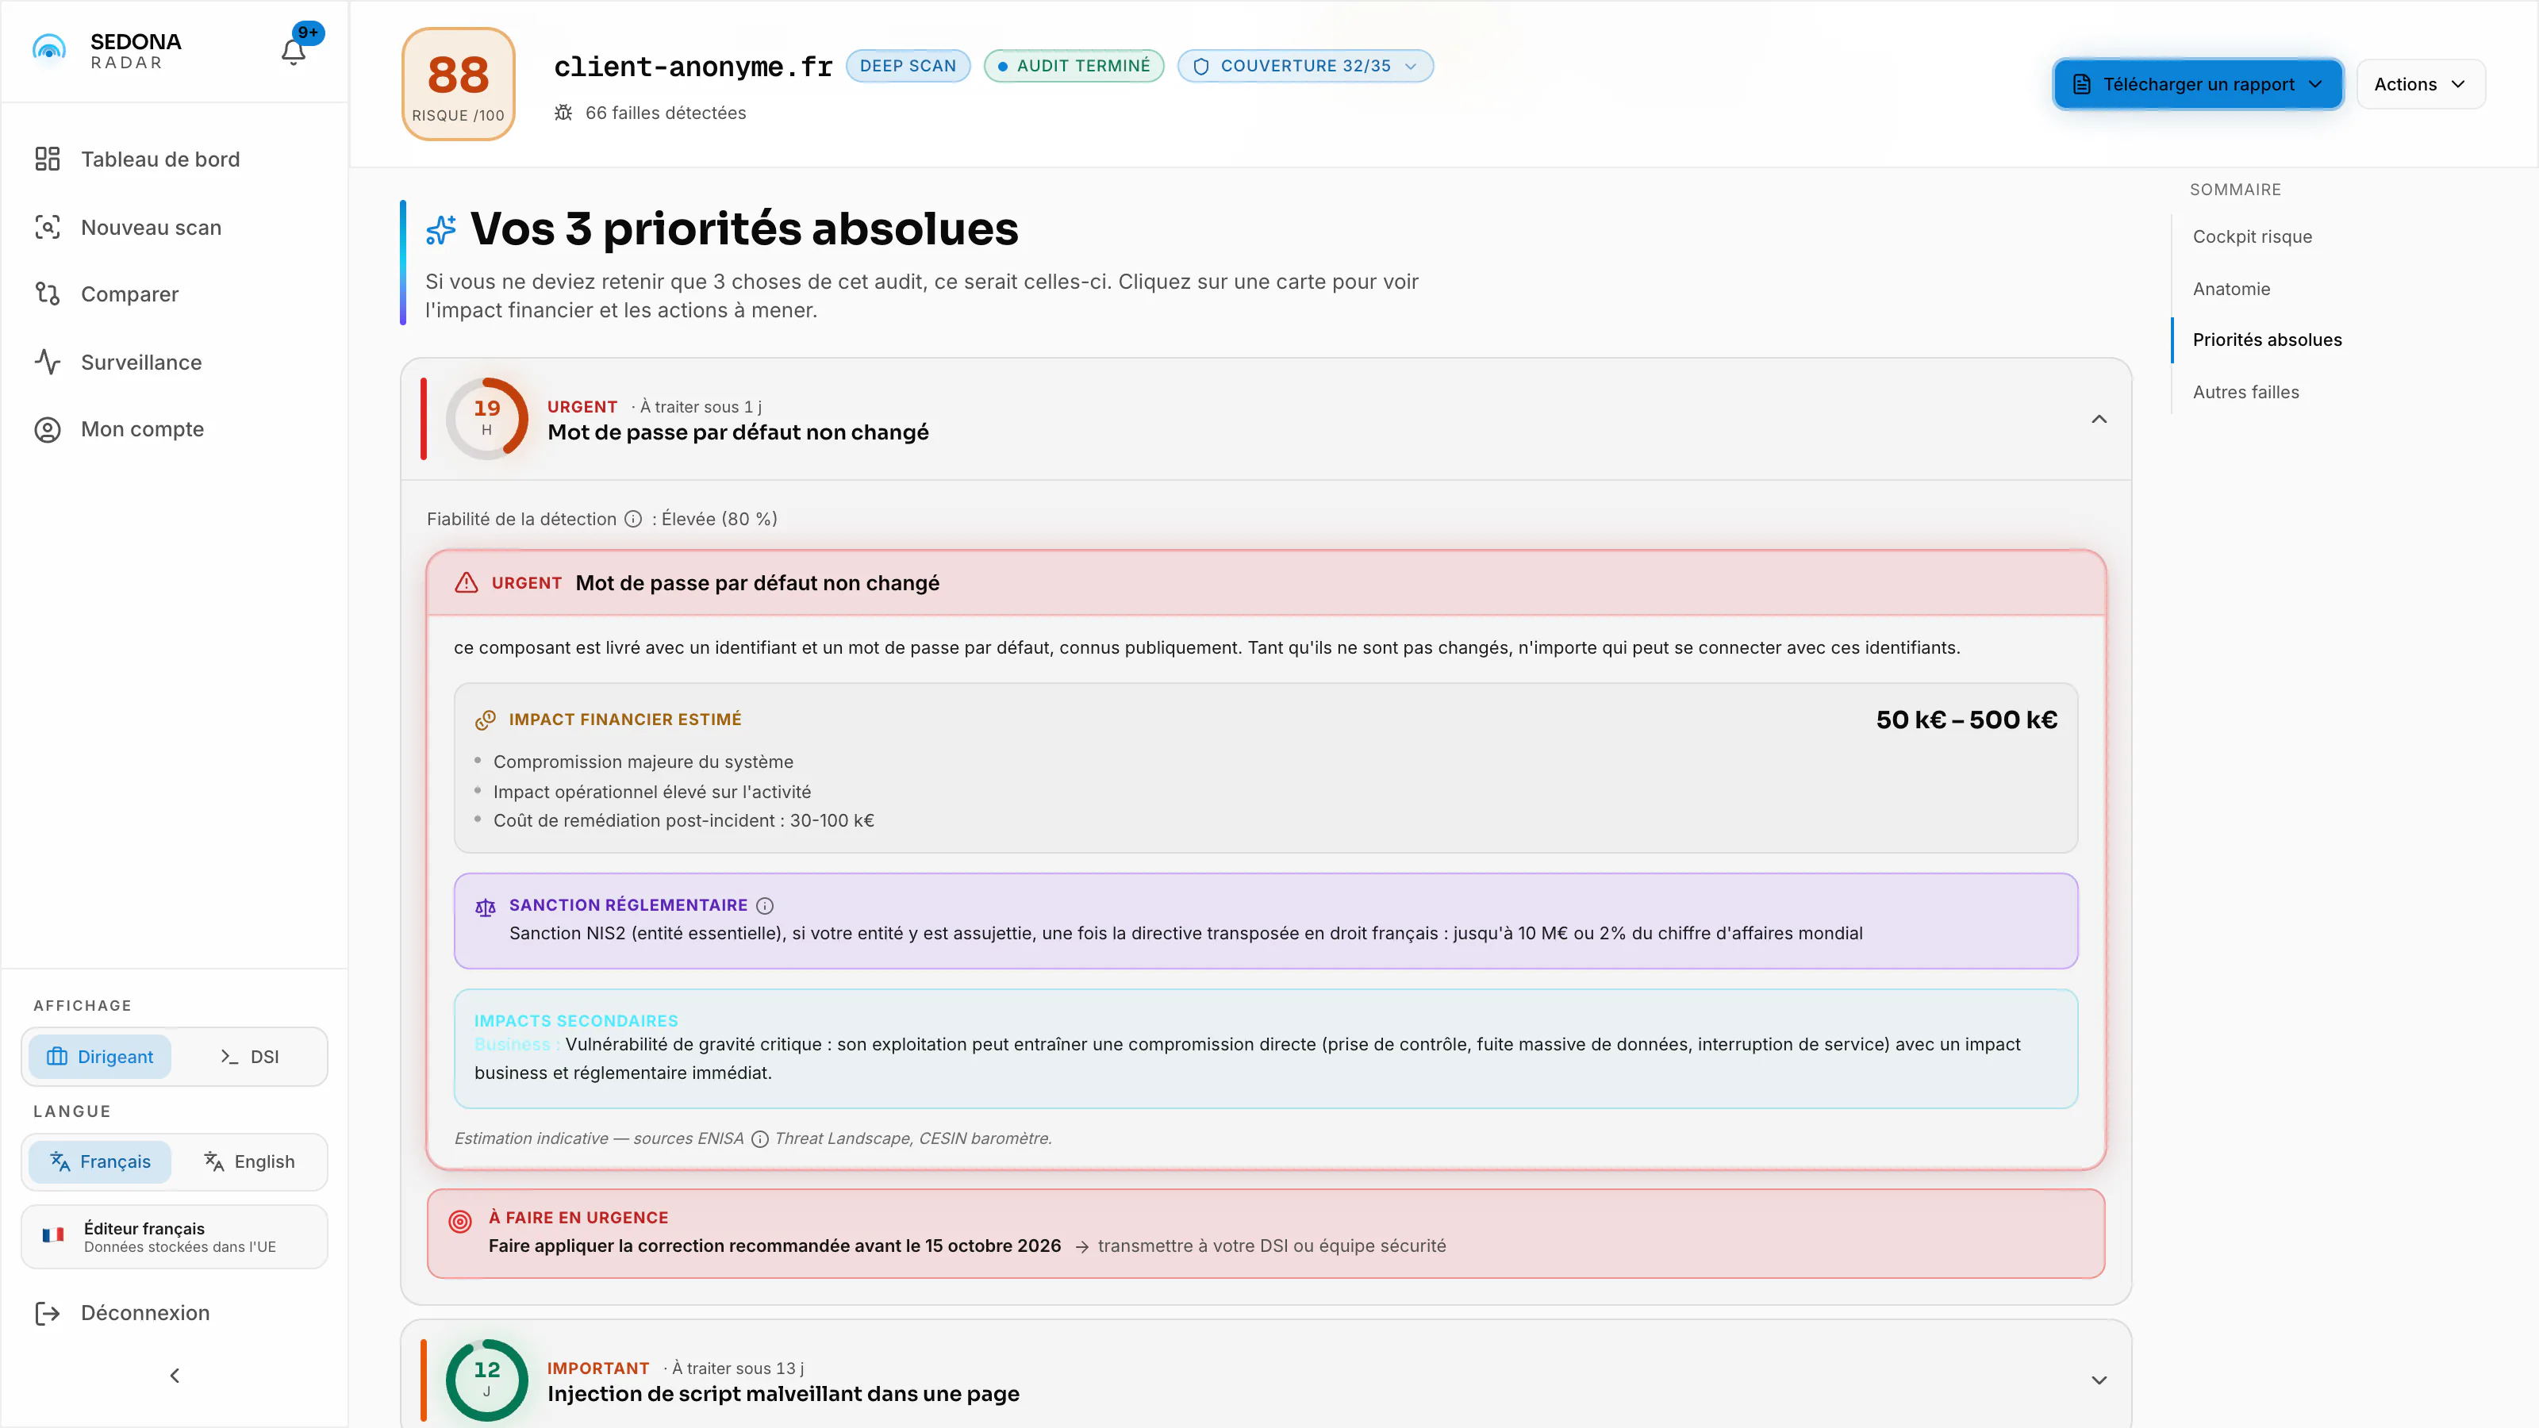Jump to Autres failles section
The image size is (2539, 1428).
2245,392
